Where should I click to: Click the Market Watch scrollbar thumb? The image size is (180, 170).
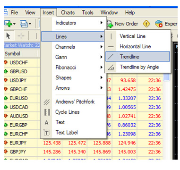point(167,77)
